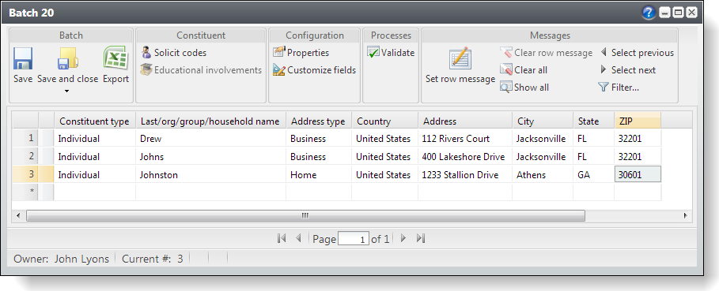
Task: Expand the Save and close dropdown arrow
Action: coord(67,91)
